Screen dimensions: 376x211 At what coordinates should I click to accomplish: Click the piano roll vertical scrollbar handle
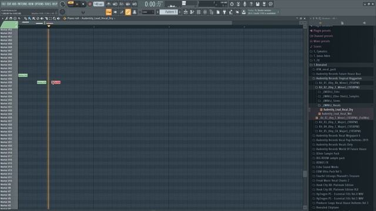point(305,173)
